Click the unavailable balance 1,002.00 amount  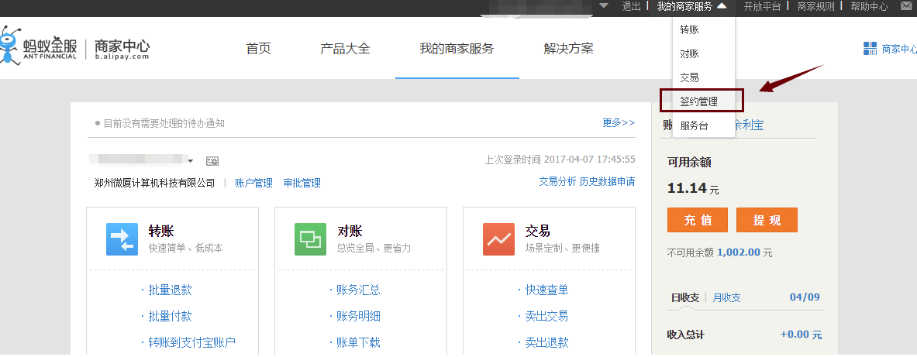point(738,252)
